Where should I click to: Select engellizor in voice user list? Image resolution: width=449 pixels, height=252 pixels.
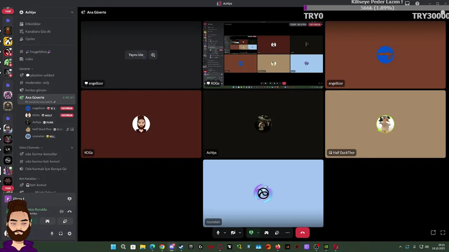tap(49, 108)
